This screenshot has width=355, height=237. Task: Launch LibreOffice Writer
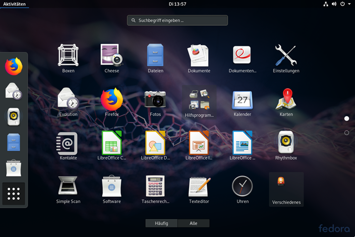[x=242, y=146]
